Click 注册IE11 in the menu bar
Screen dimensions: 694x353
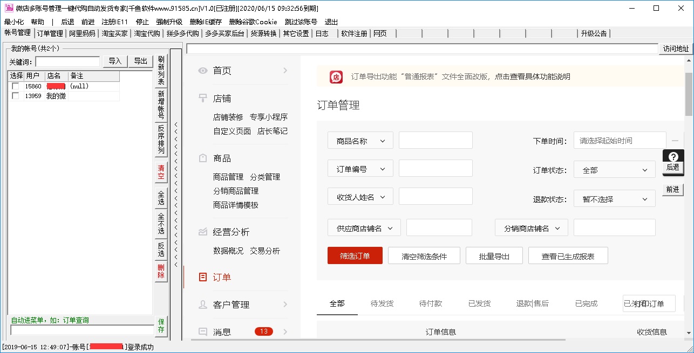click(x=115, y=22)
